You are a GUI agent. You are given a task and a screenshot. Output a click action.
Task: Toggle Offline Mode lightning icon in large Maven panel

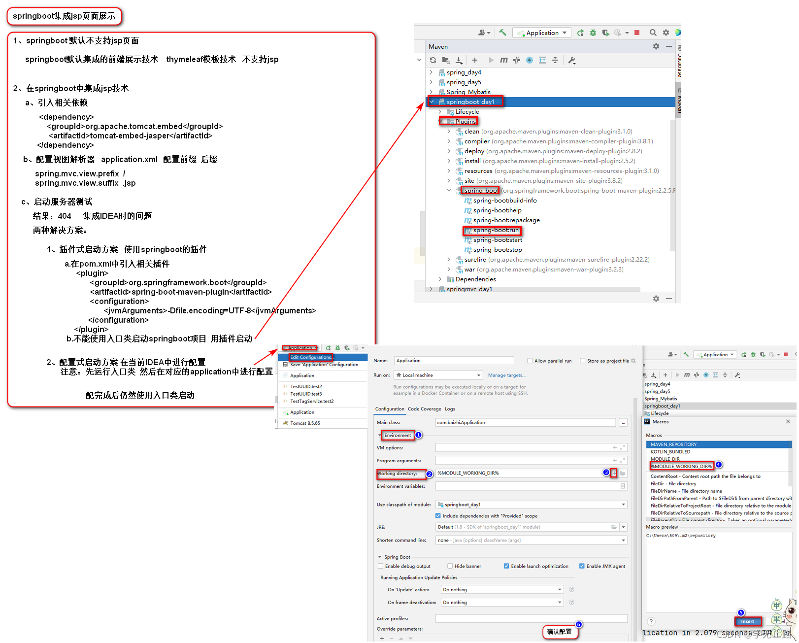coord(530,60)
